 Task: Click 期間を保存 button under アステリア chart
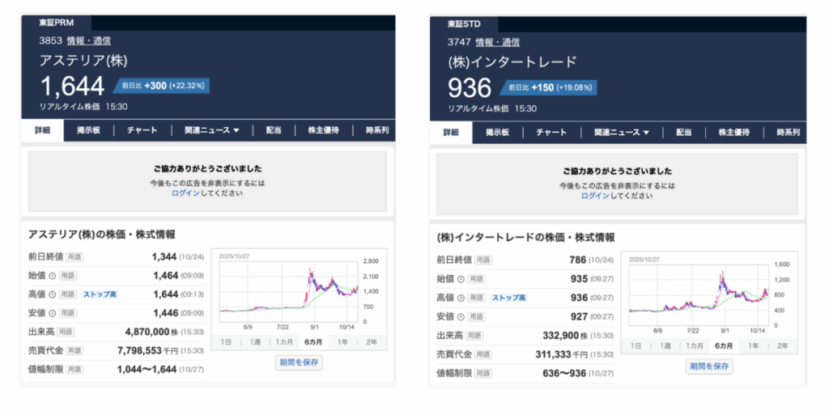click(298, 363)
